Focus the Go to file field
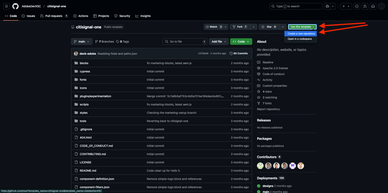The width and height of the screenshot is (388, 193). click(185, 41)
